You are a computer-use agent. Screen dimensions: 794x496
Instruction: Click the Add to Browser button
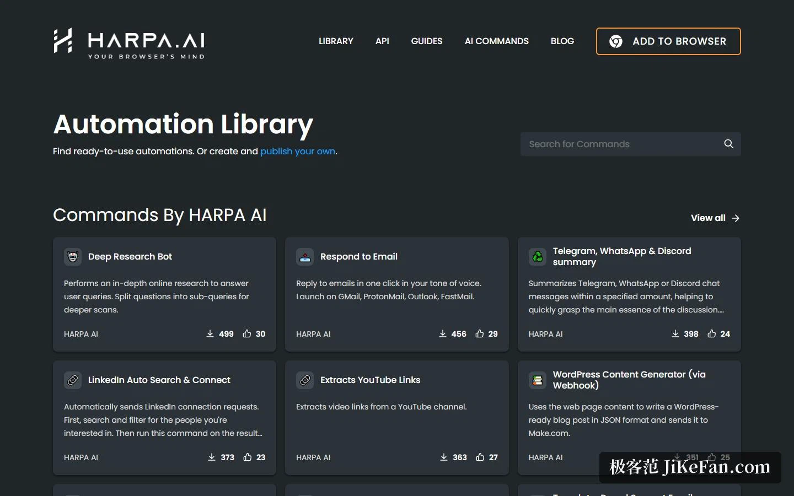[x=668, y=41]
